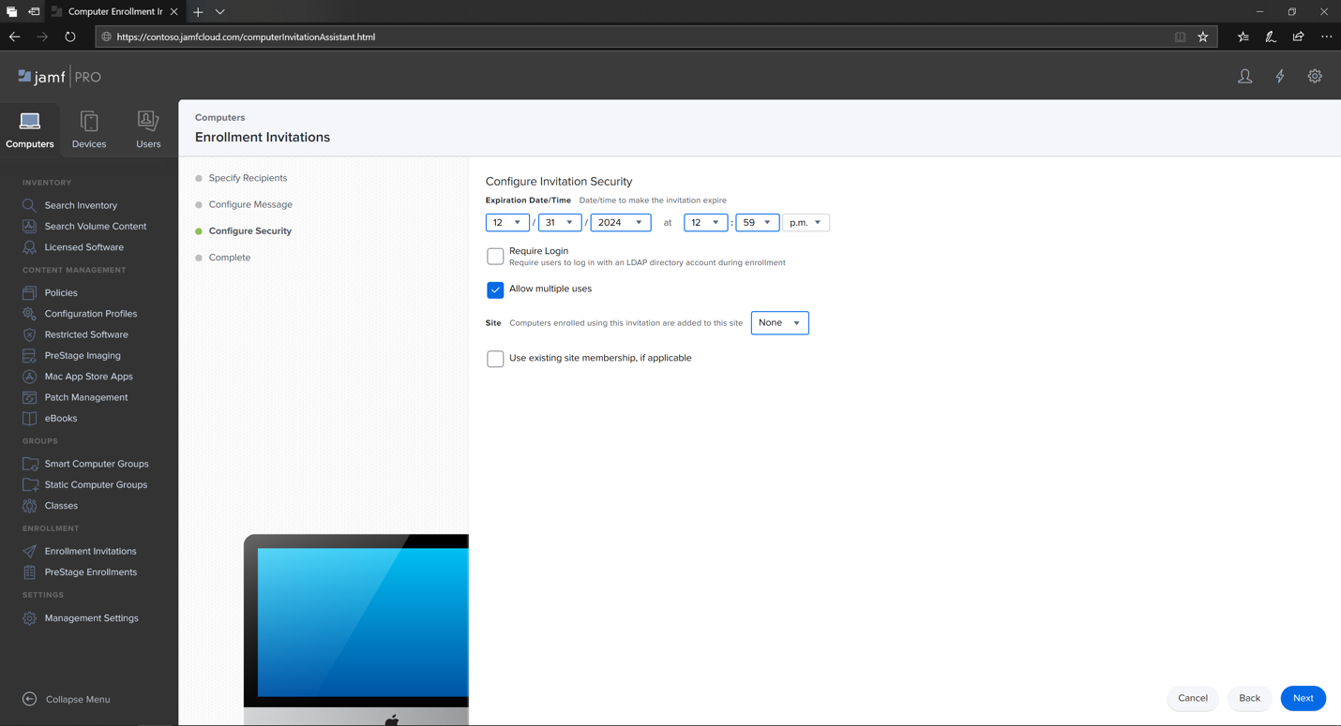Click the Smart Computer Groups folder icon
Screen dimensions: 1341x726
30,464
